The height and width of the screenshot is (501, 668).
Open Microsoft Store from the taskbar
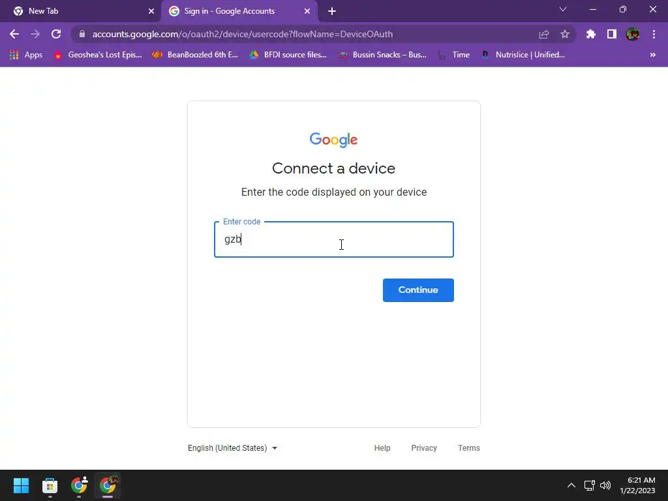[50, 485]
